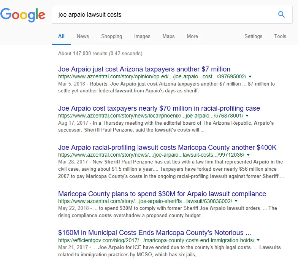Open the search Tools options
The image size is (298, 265).
280,36
